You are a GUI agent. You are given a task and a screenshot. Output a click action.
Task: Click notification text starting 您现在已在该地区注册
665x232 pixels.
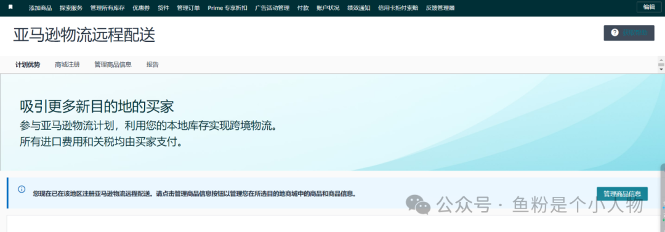click(195, 194)
